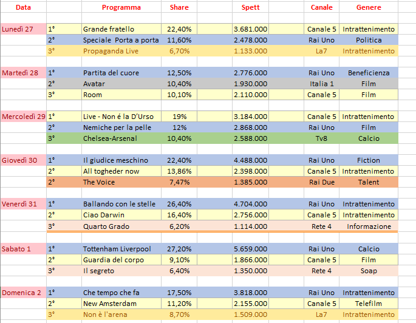Select the Genere header cell
Screen dimensions: 416x323
pyautogui.click(x=369, y=8)
